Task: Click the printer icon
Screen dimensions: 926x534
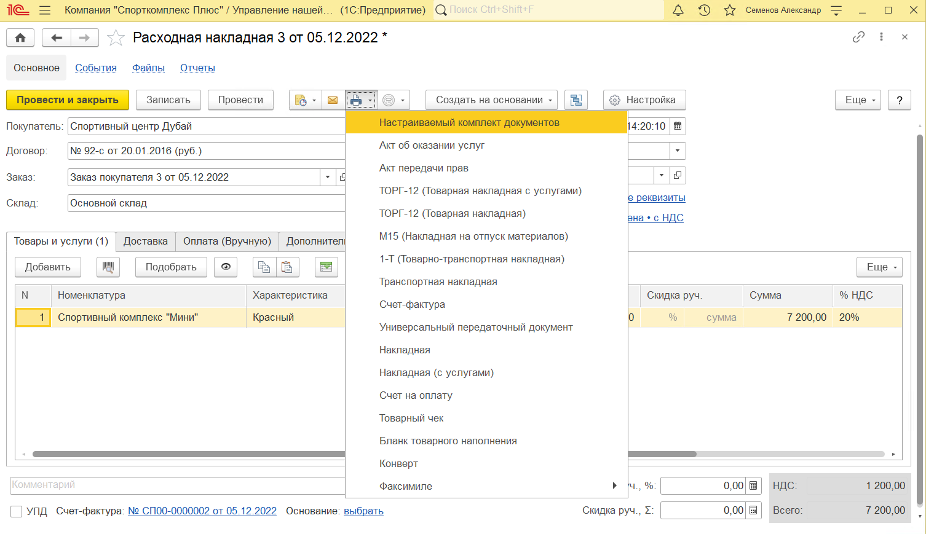Action: [356, 100]
